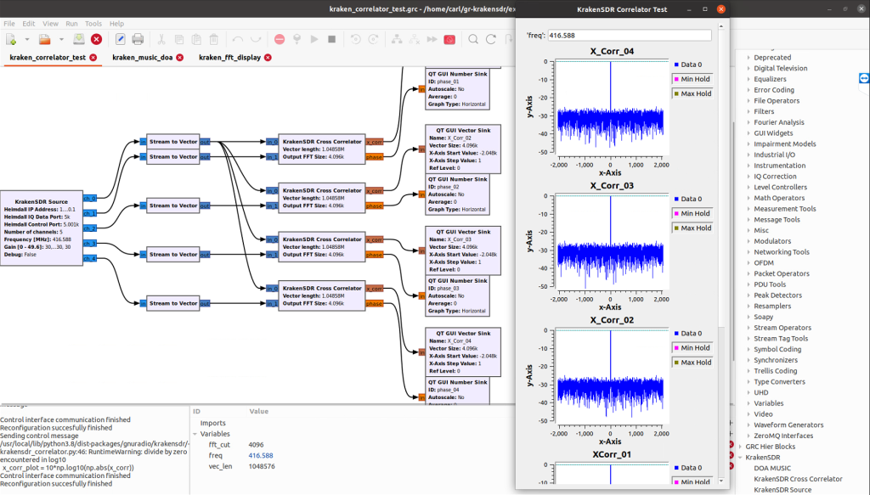Open the Help menu
870x495 pixels.
pyautogui.click(x=116, y=24)
